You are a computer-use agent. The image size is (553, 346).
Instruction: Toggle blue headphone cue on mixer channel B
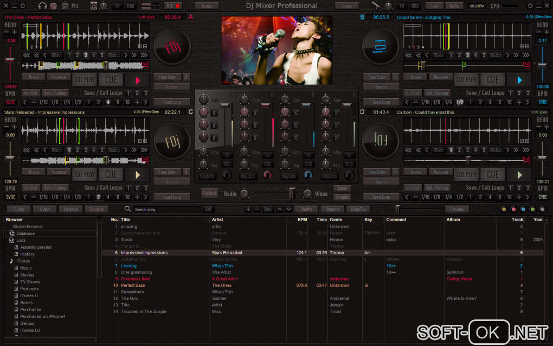click(308, 175)
